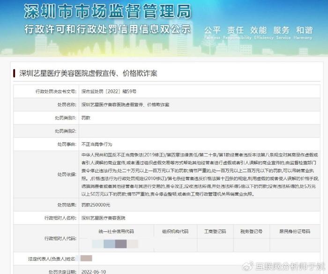Select the document number 深市监处罚〔2022〕稽59号
The width and height of the screenshot is (328, 274).
[109, 91]
